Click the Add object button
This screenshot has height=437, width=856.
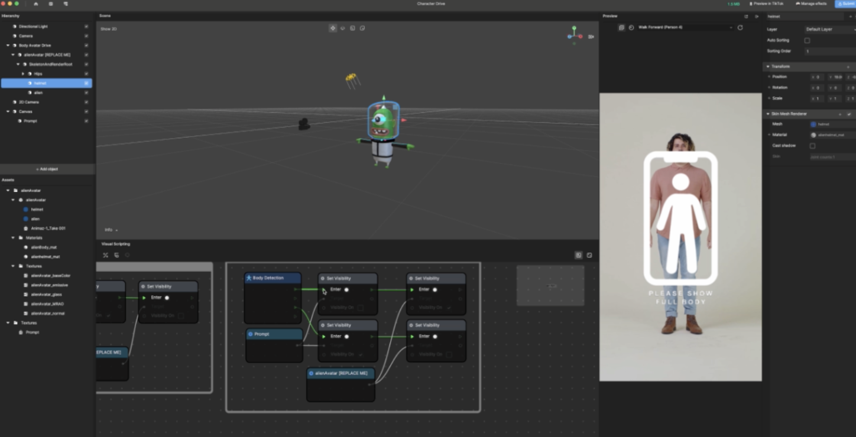47,169
